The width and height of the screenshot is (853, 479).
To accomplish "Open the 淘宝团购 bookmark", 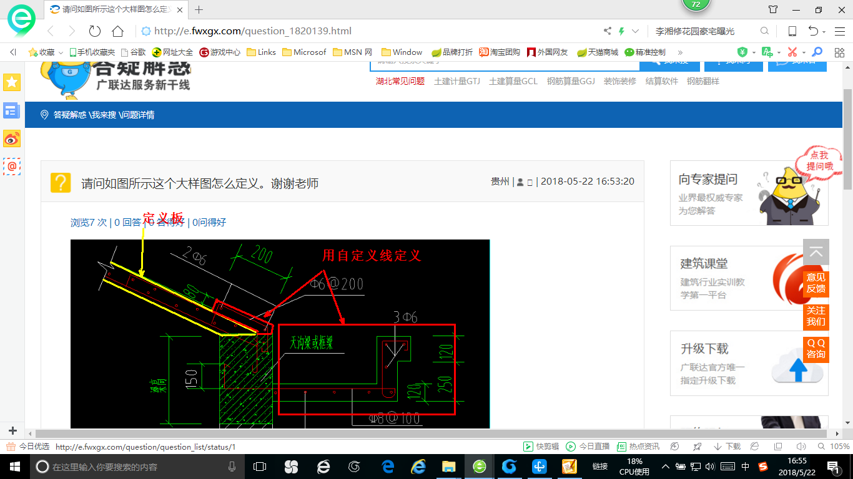I will tap(500, 52).
